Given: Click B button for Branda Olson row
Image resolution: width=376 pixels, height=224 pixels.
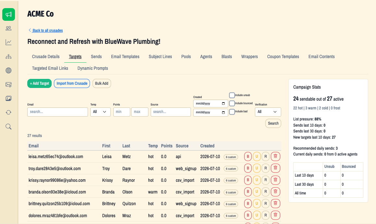Looking at the screenshot, I should pyautogui.click(x=248, y=192).
